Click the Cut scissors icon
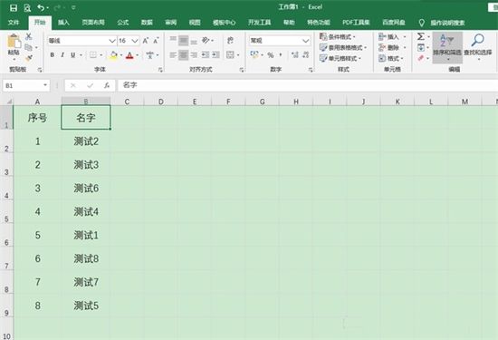This screenshot has height=340, width=498. (29, 36)
